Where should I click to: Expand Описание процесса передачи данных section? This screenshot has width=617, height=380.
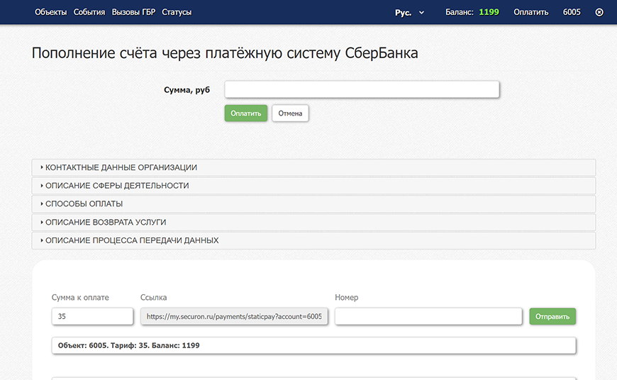(x=313, y=240)
